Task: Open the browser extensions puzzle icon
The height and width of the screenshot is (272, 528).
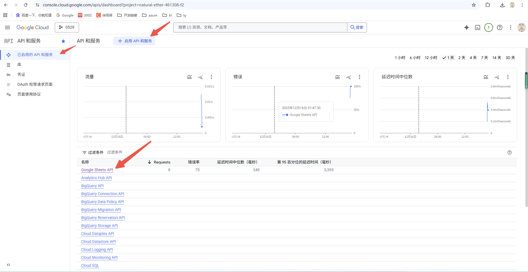Action: (x=488, y=5)
